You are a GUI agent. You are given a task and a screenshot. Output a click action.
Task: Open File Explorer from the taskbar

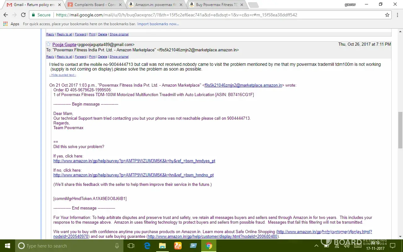point(162,246)
